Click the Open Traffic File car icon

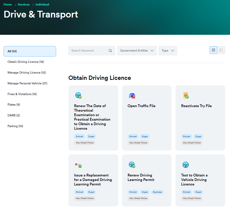coord(132,96)
